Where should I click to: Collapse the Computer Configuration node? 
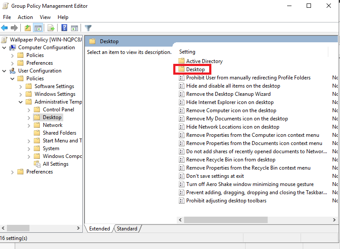tap(4, 47)
